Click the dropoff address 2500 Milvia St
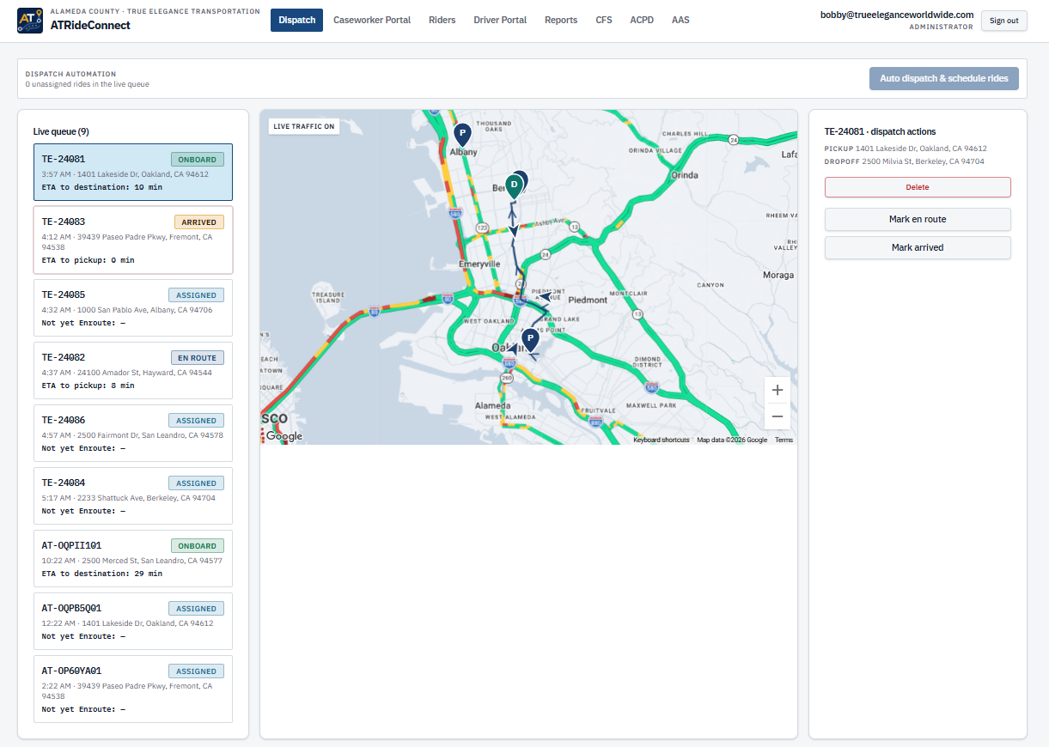The width and height of the screenshot is (1049, 747). (x=923, y=161)
